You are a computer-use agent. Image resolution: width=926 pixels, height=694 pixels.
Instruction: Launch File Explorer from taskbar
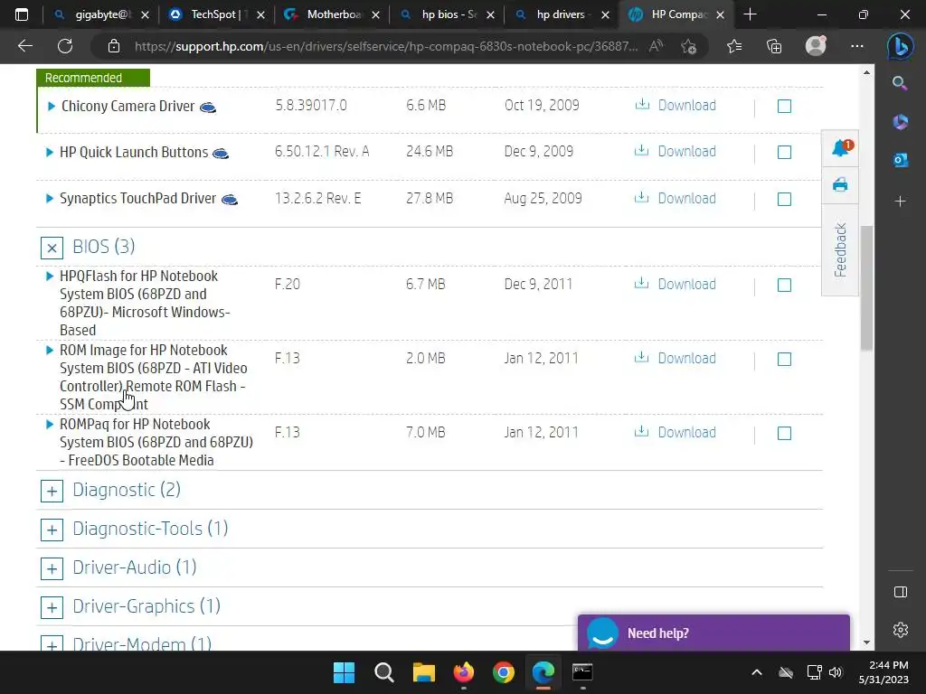tap(423, 672)
